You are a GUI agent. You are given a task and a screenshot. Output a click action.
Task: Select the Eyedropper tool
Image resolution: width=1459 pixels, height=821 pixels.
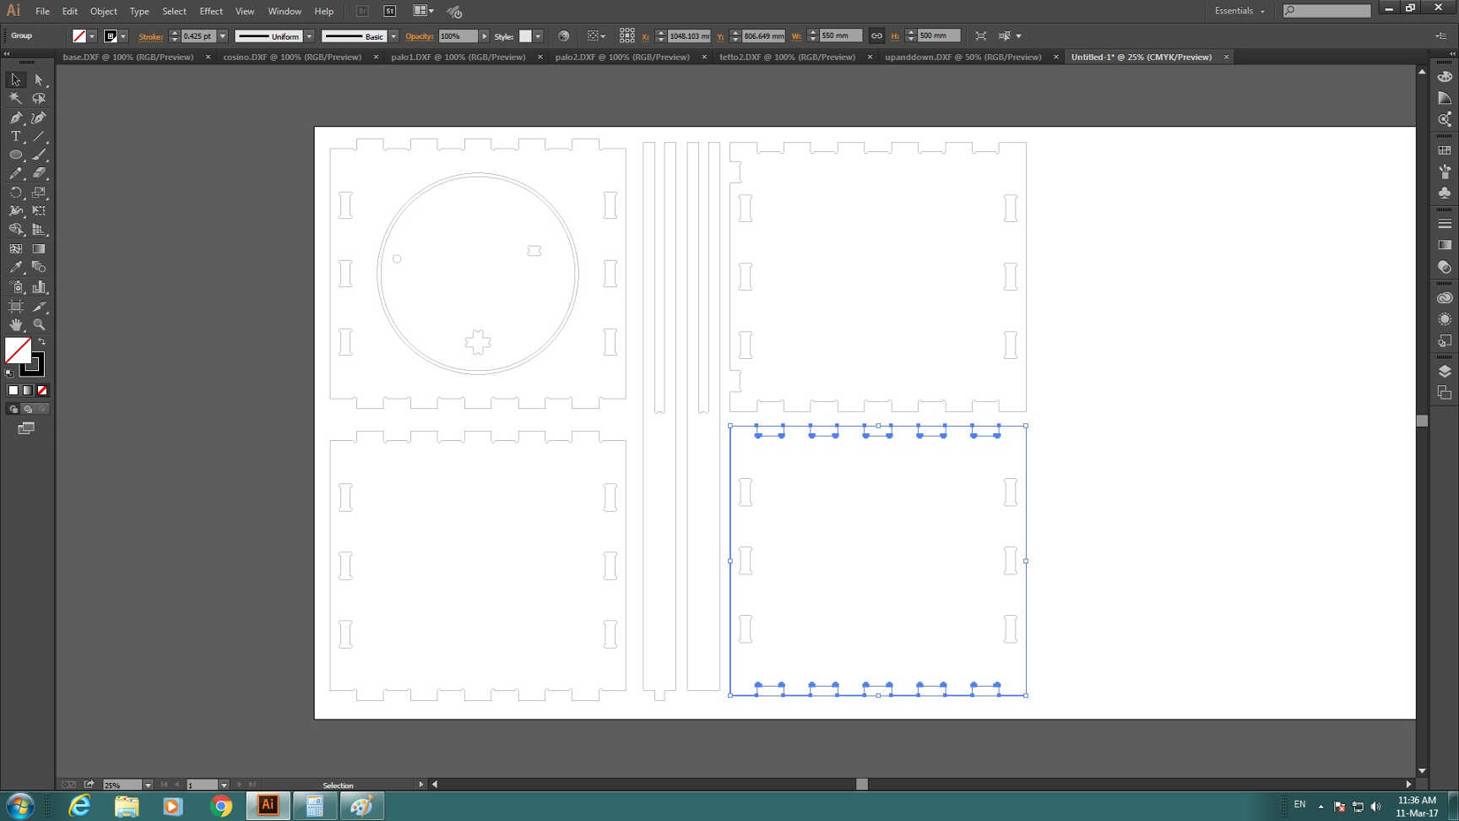pos(15,268)
